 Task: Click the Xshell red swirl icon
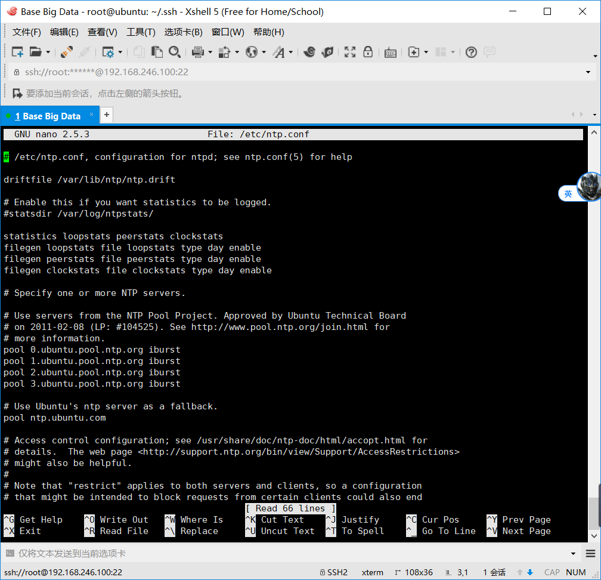pyautogui.click(x=309, y=52)
